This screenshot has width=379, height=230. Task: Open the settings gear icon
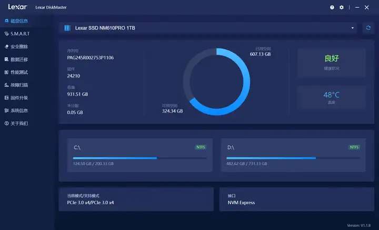point(342,7)
